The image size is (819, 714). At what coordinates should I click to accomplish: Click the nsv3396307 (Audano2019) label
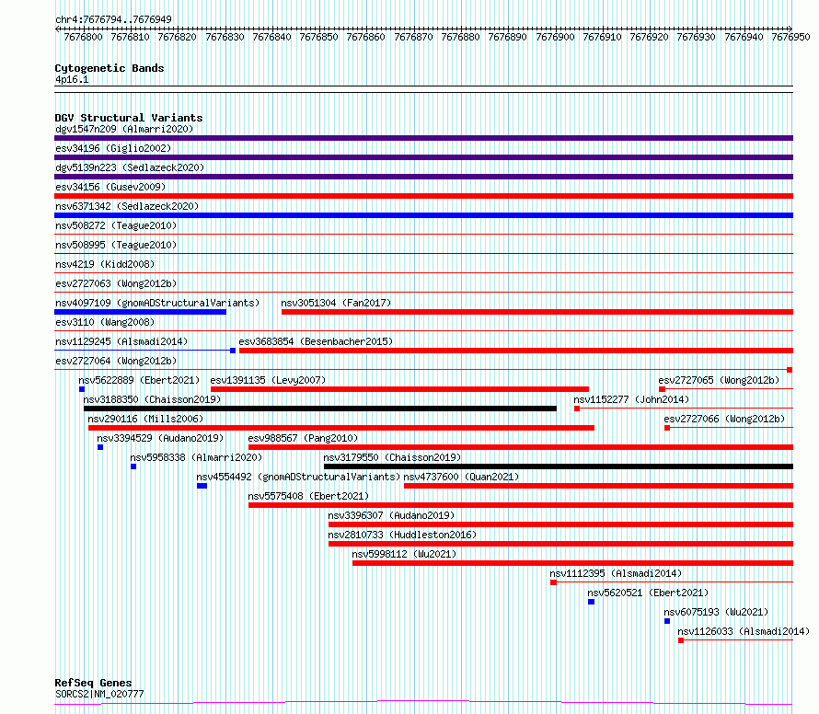click(391, 515)
